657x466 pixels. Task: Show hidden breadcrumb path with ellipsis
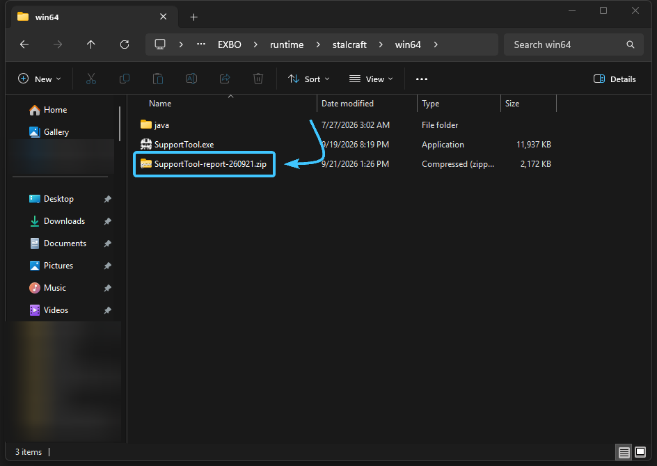pos(201,45)
